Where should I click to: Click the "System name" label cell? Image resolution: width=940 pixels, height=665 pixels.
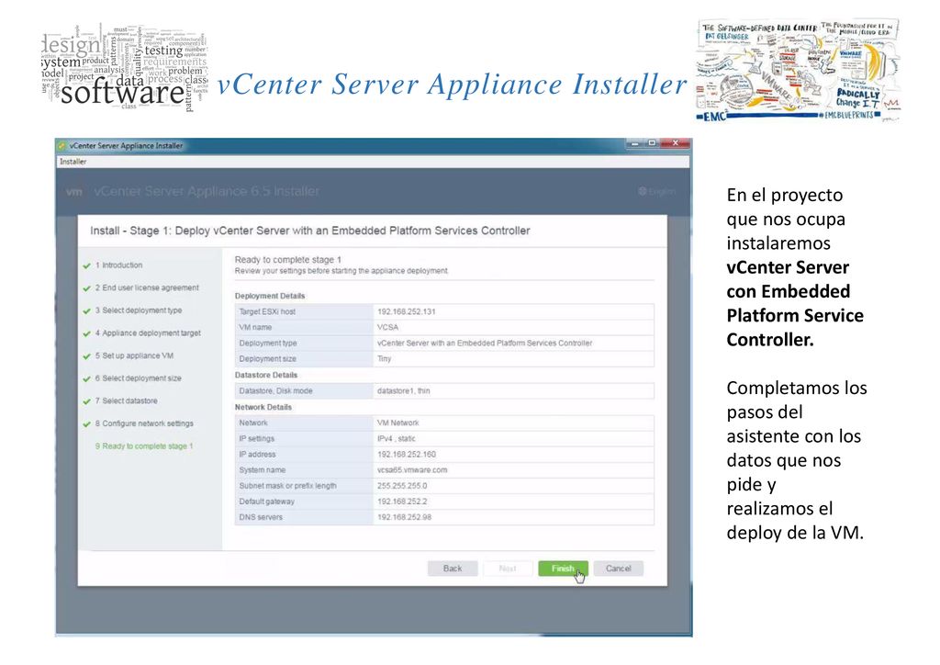(x=304, y=469)
